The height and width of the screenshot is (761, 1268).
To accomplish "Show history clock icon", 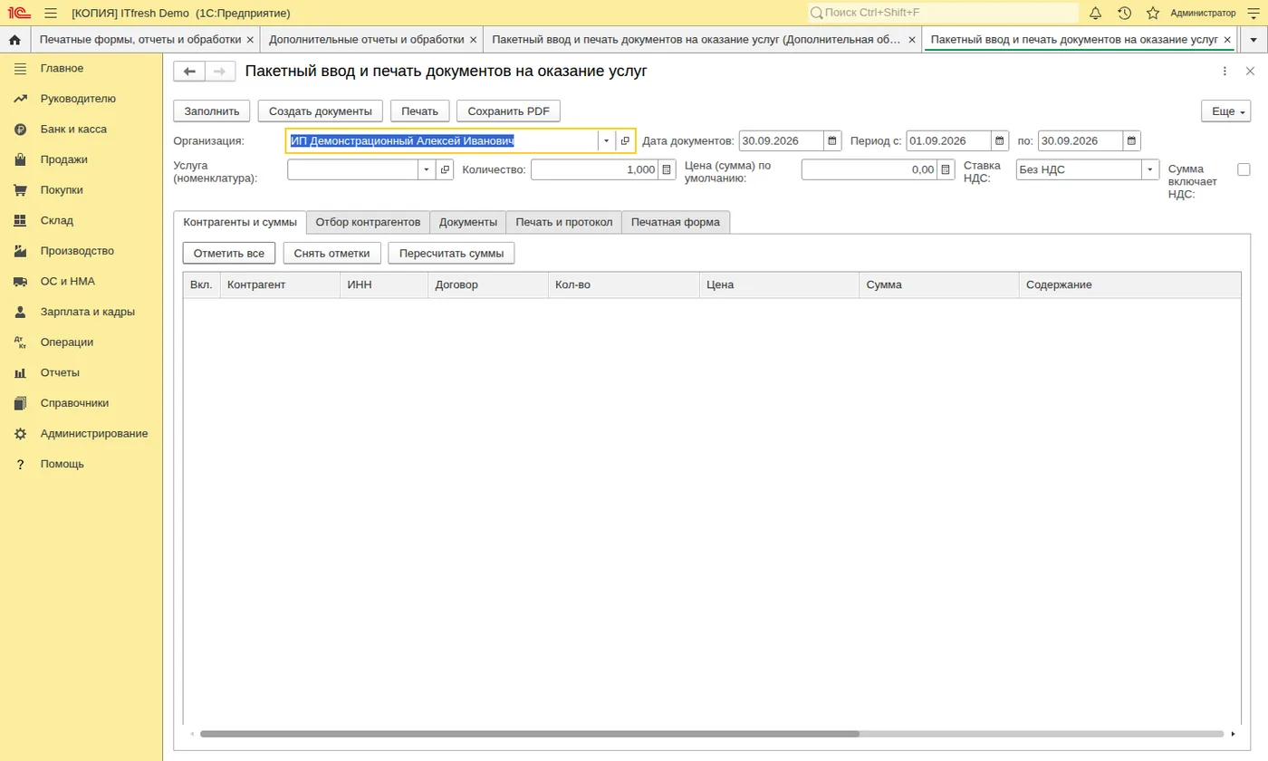I will [x=1125, y=13].
